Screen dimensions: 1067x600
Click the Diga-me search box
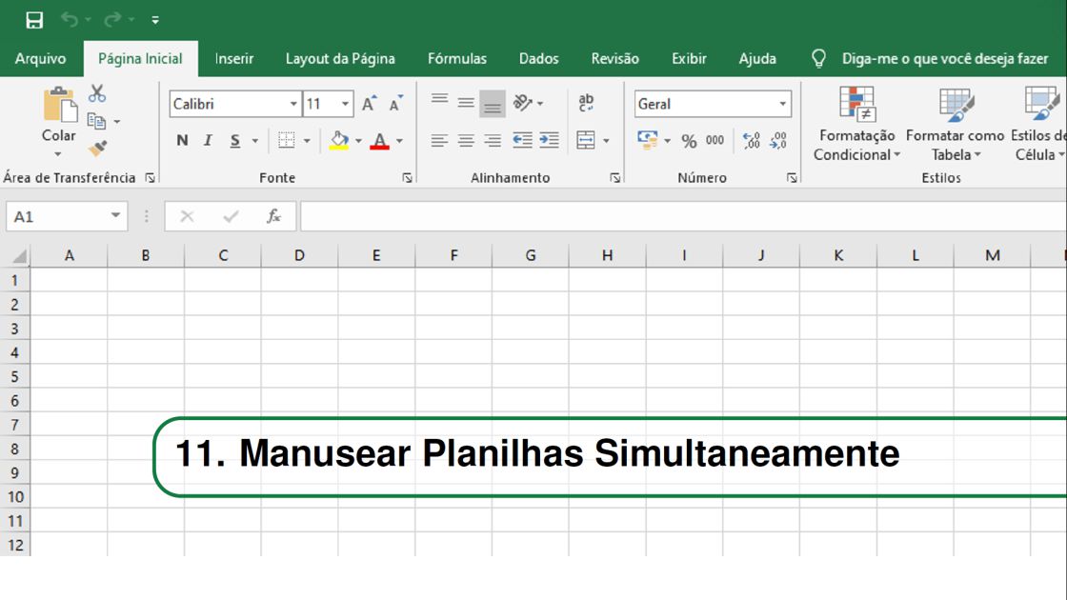click(x=944, y=58)
